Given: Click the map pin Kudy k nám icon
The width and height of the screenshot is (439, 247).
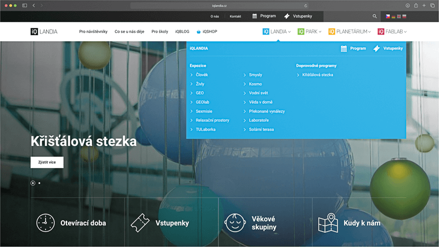Looking at the screenshot, I should click(x=328, y=223).
